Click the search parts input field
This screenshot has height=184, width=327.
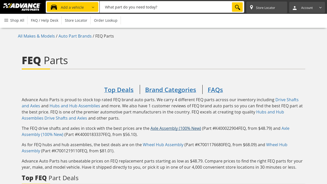(x=166, y=7)
